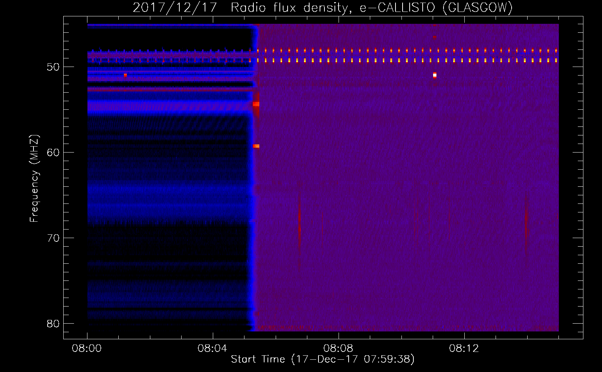Click the 60 frequency tick label
This screenshot has width=602, height=372.
[x=53, y=153]
